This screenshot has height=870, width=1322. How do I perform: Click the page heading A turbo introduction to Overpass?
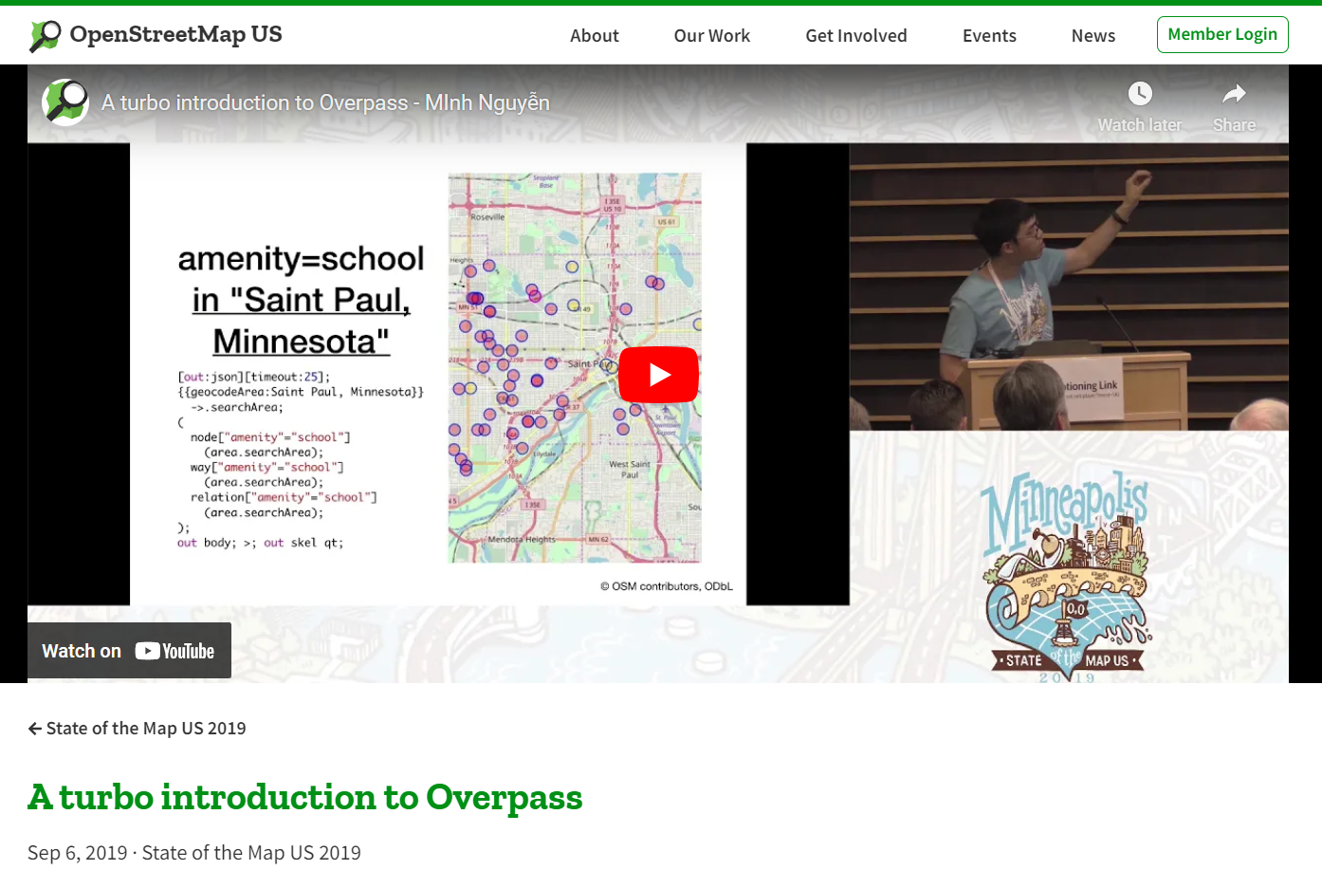coord(305,798)
